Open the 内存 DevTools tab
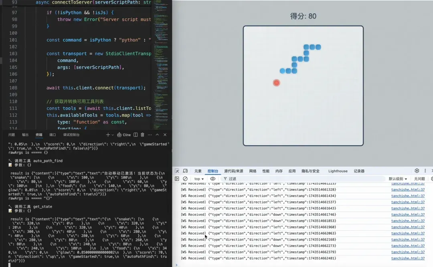The width and height of the screenshot is (433, 267). pyautogui.click(x=279, y=171)
